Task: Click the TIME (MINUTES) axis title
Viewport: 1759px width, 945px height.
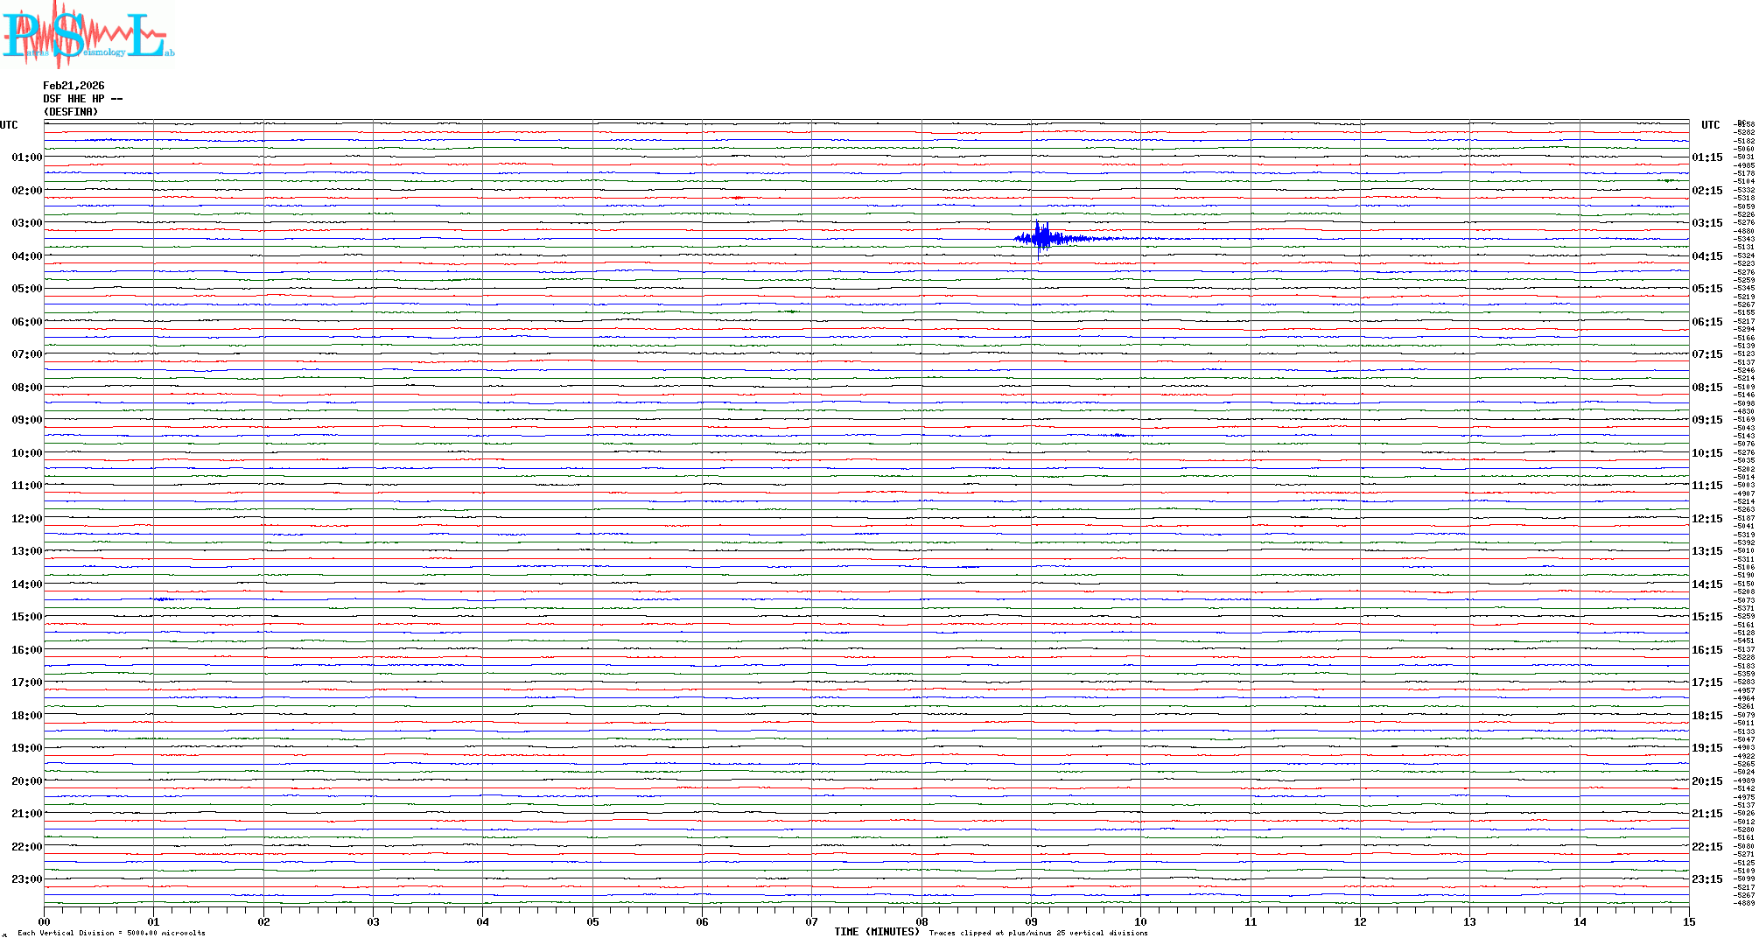Action: pos(876,932)
